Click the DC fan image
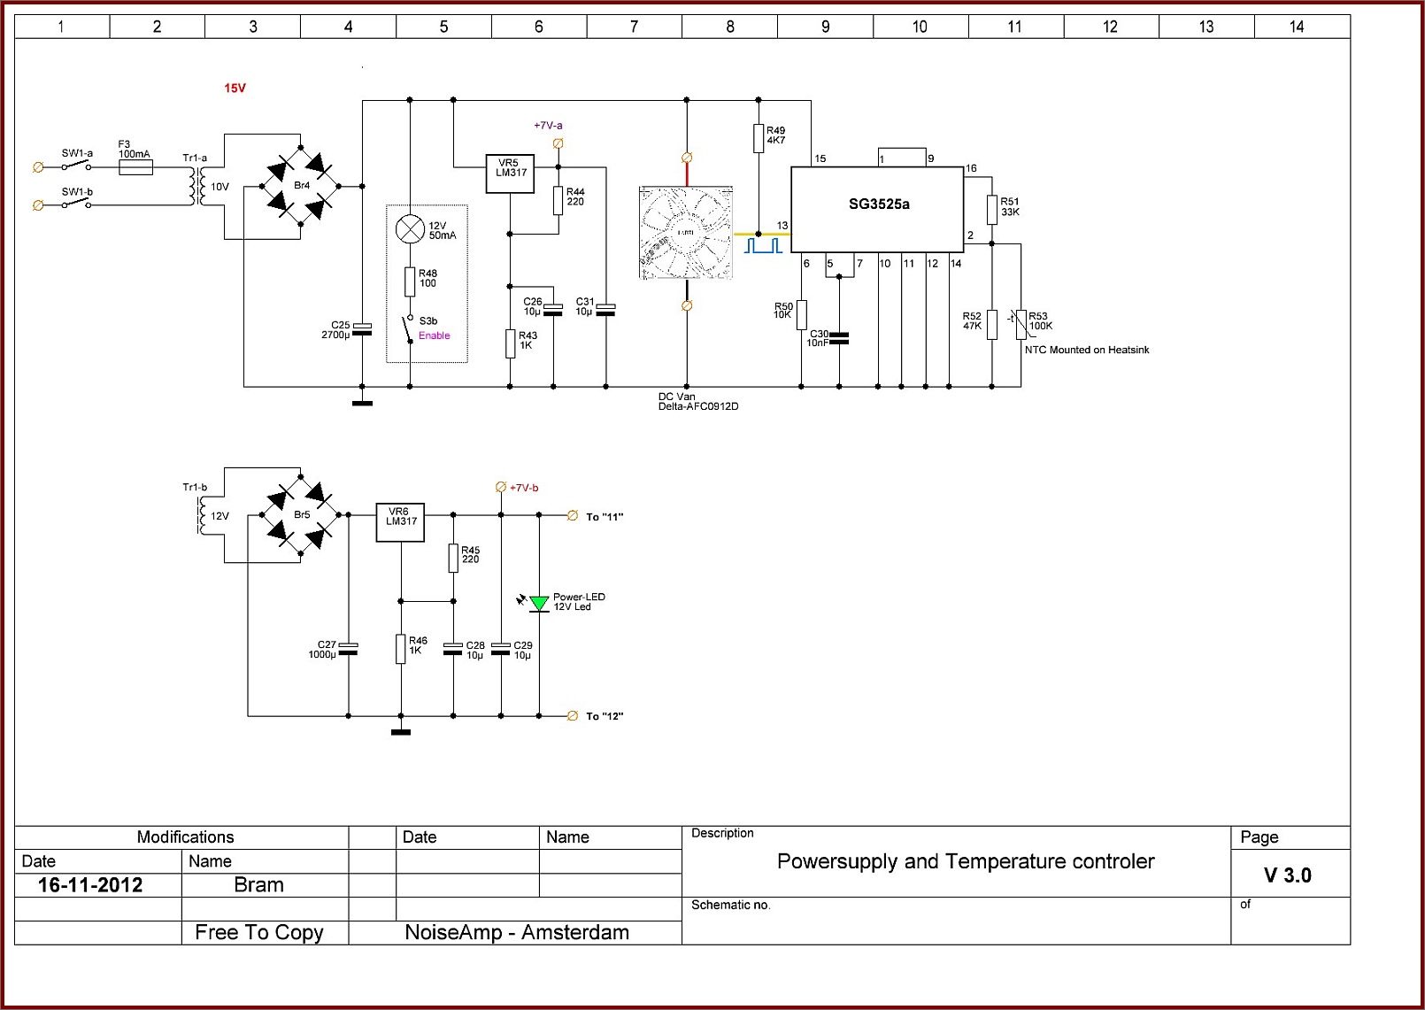Image resolution: width=1425 pixels, height=1010 pixels. [686, 233]
